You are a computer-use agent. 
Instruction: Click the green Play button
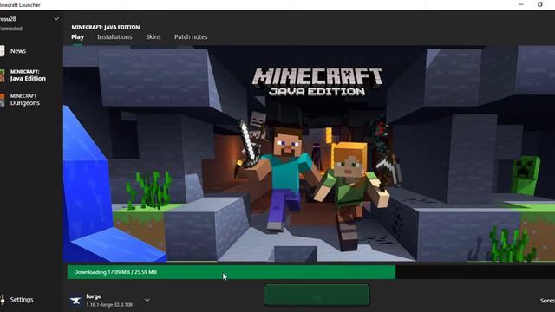pyautogui.click(x=317, y=295)
